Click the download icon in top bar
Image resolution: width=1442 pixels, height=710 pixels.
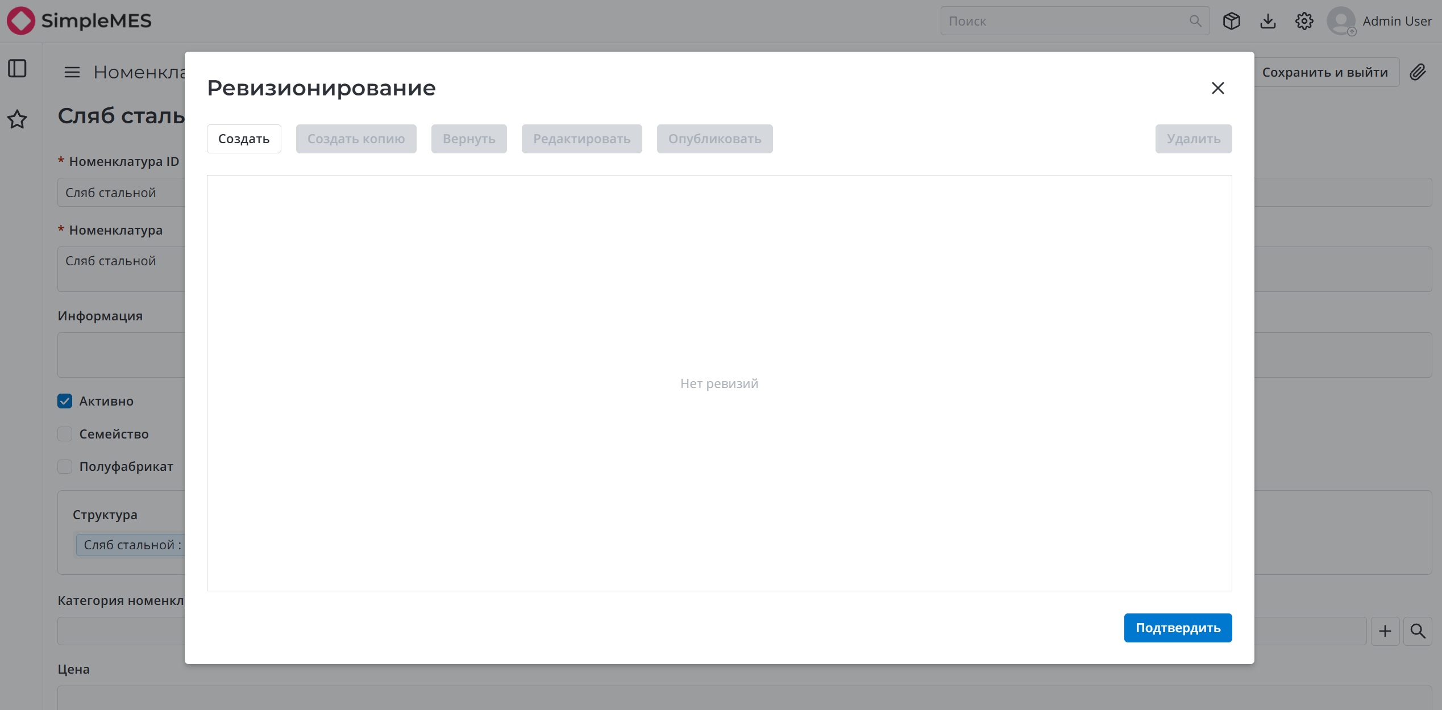pos(1268,21)
